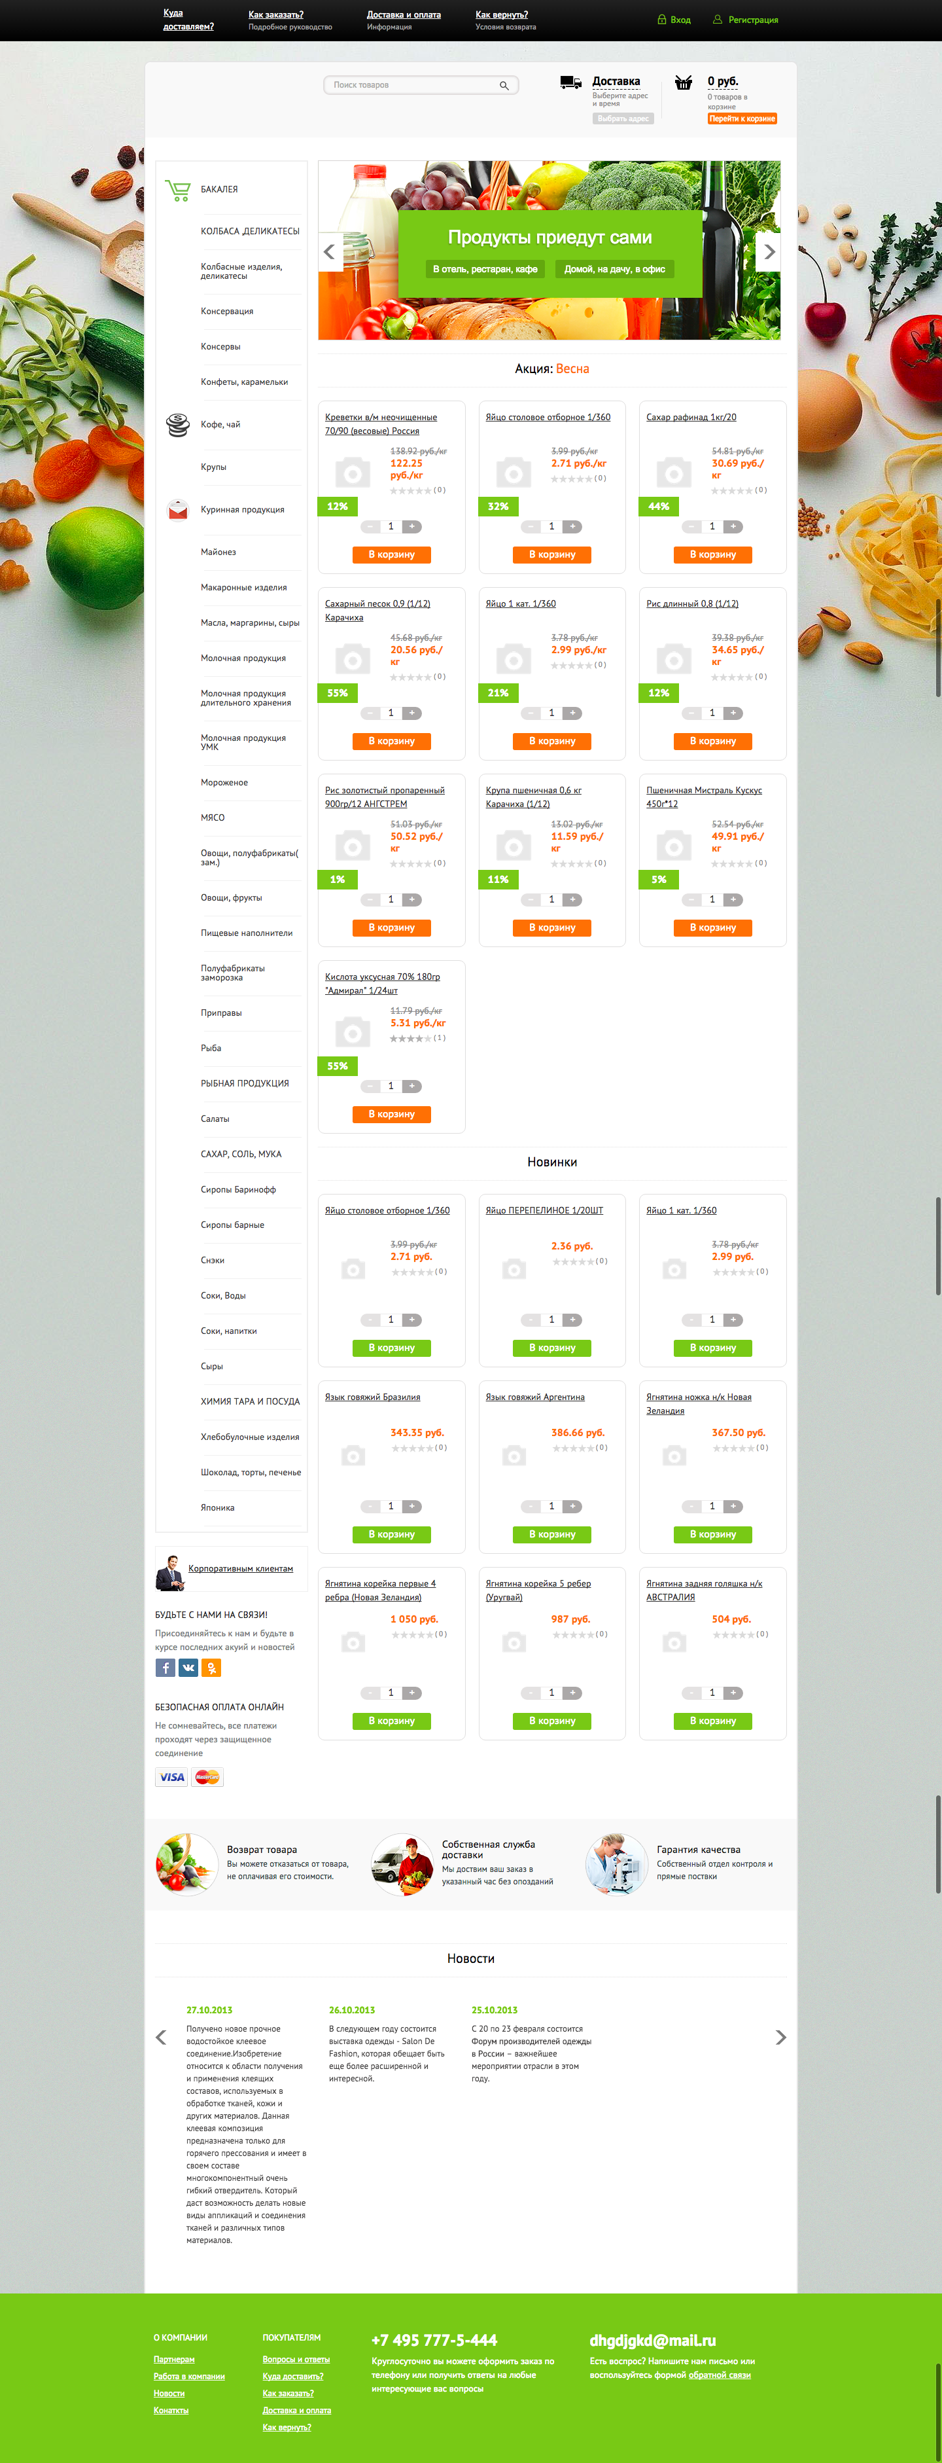Click the shopping basket icon in header
The width and height of the screenshot is (942, 2463).
pos(683,83)
